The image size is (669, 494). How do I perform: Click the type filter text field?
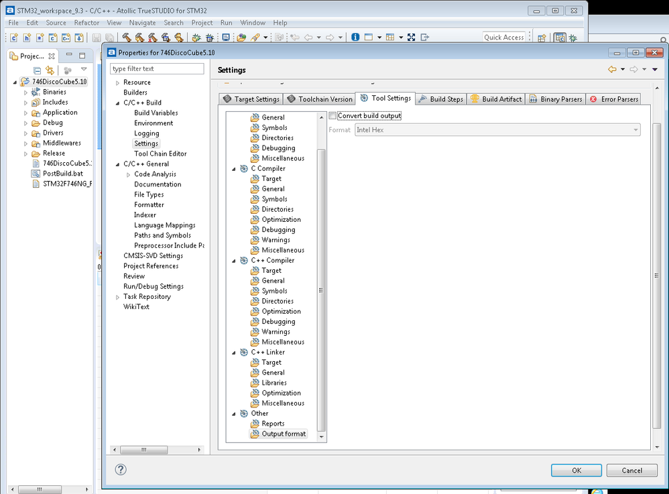157,68
